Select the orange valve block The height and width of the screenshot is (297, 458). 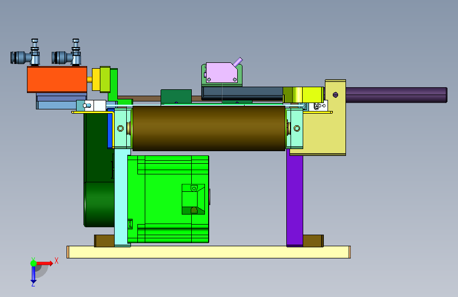pyautogui.click(x=57, y=79)
